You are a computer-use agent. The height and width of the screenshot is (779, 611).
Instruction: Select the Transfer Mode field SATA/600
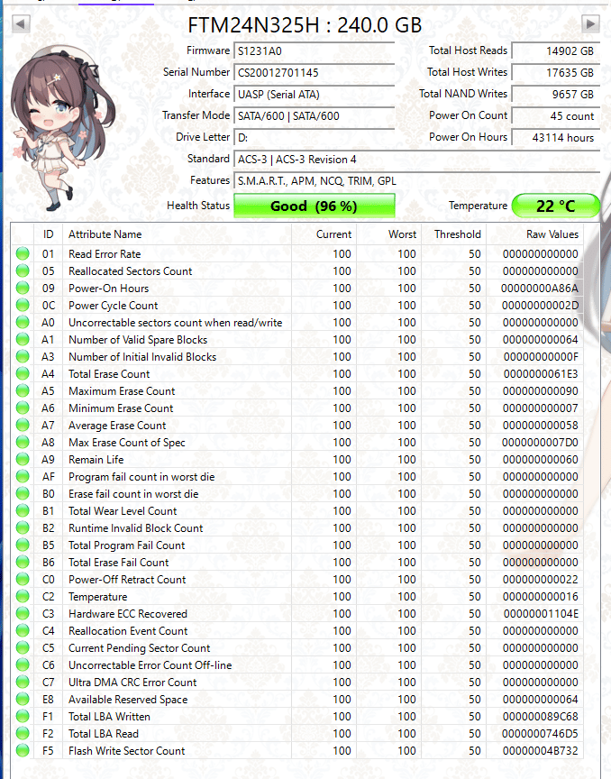click(314, 115)
